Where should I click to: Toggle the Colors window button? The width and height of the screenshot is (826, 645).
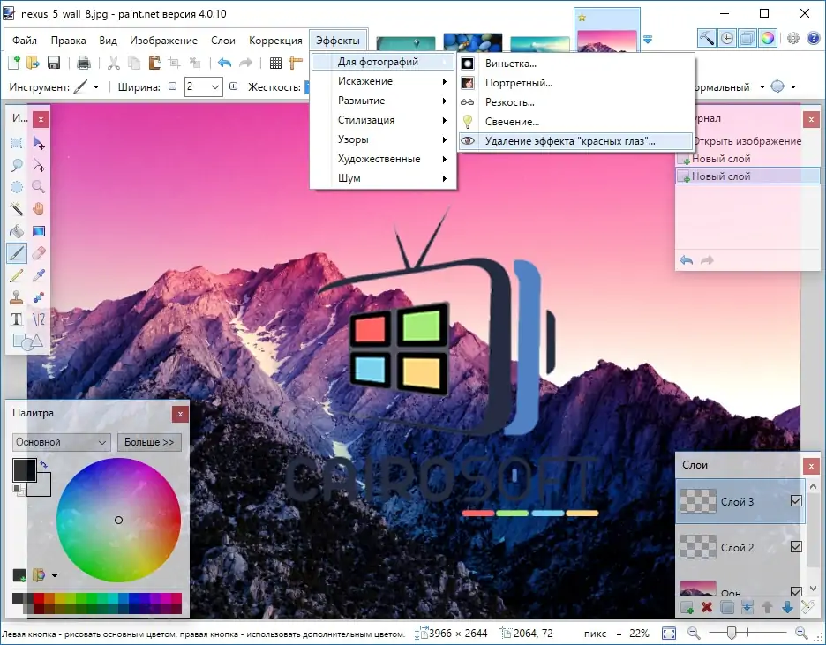768,38
